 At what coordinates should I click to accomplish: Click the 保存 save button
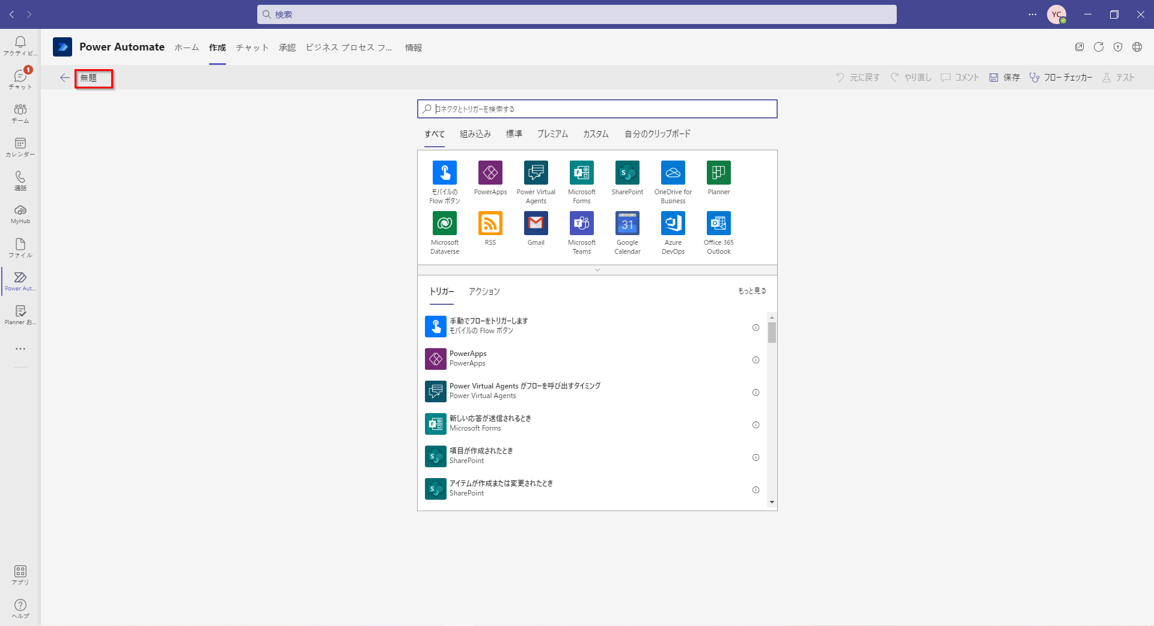[x=1005, y=78]
